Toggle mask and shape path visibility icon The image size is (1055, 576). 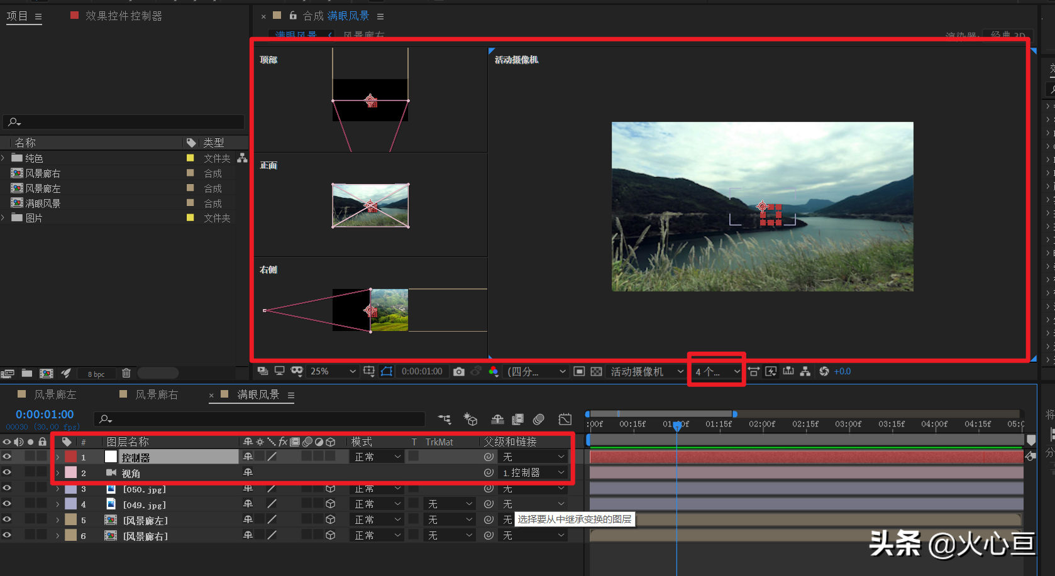(x=387, y=371)
